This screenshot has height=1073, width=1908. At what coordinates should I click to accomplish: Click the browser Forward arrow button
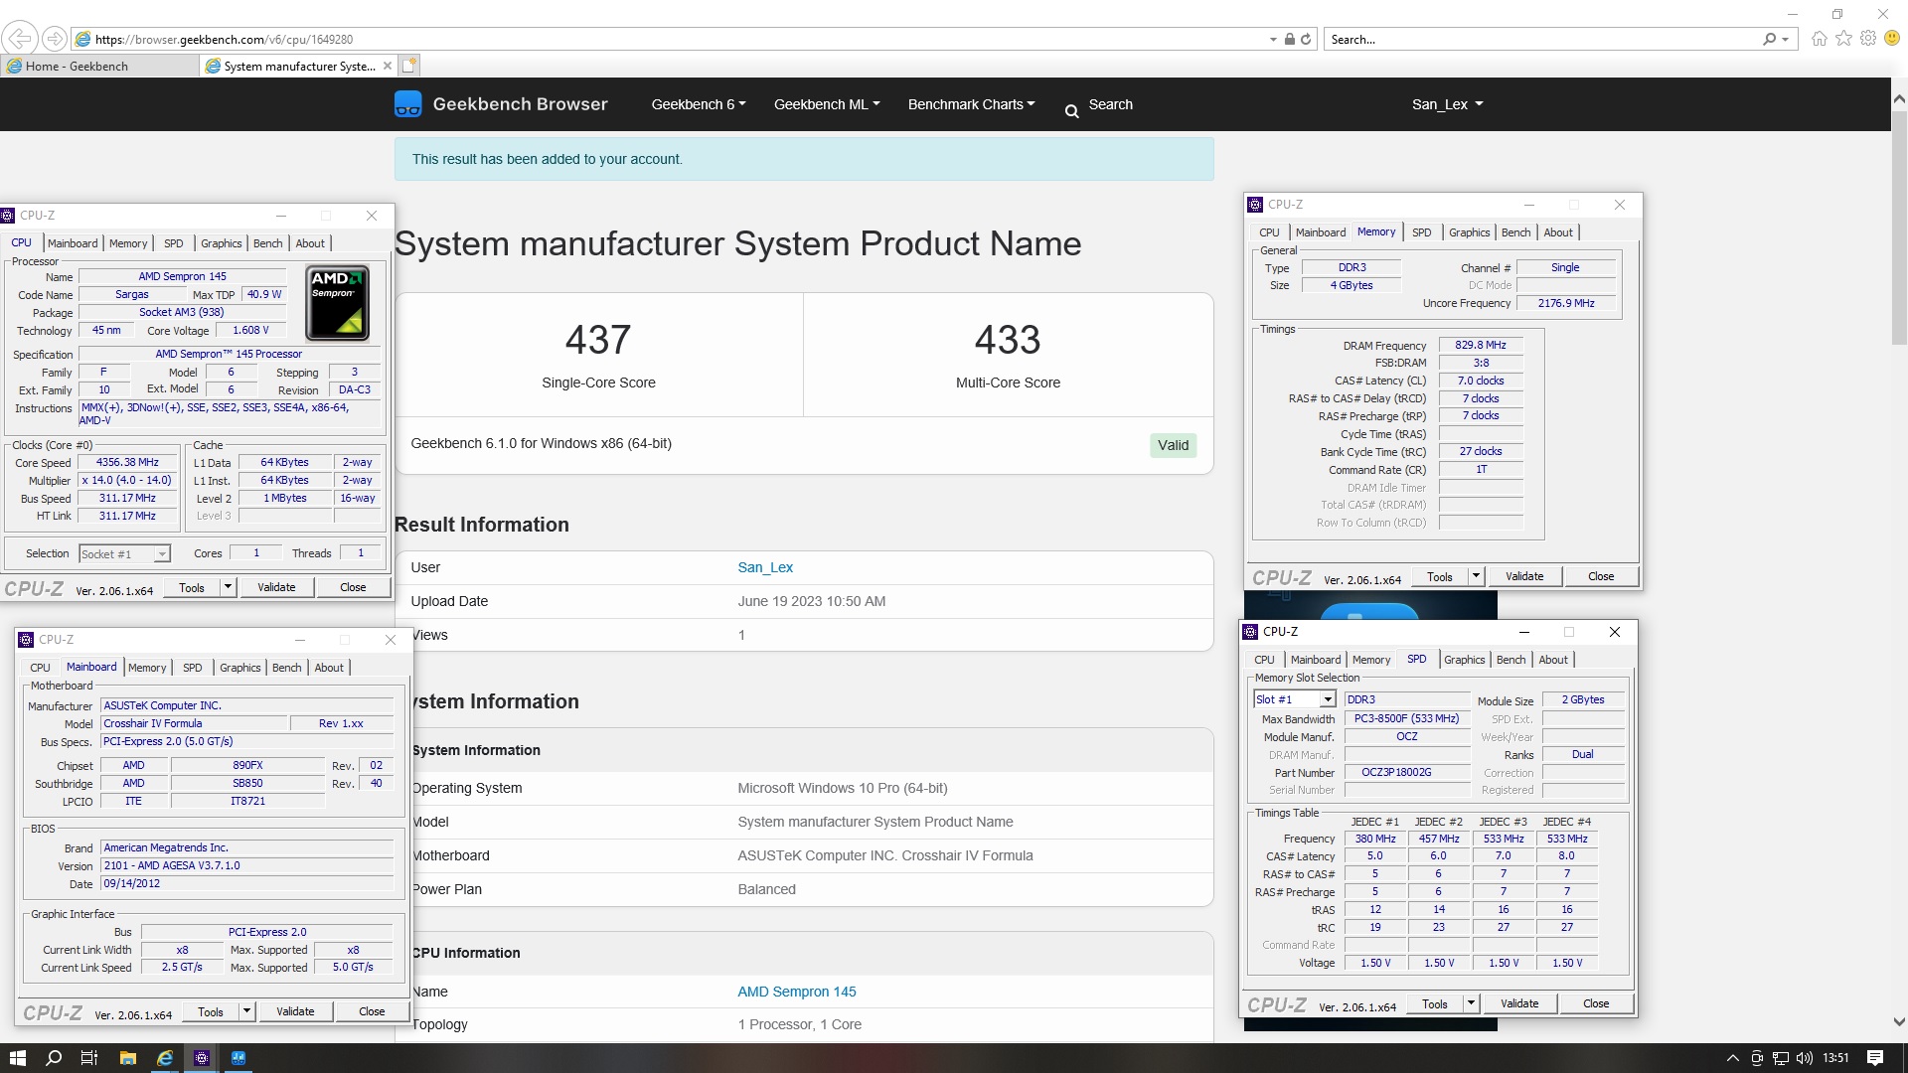[x=55, y=39]
